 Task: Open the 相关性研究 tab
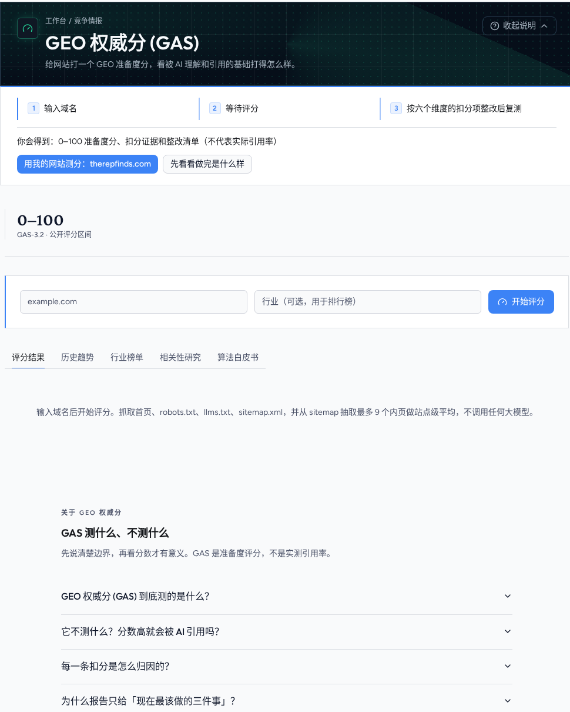coord(180,357)
